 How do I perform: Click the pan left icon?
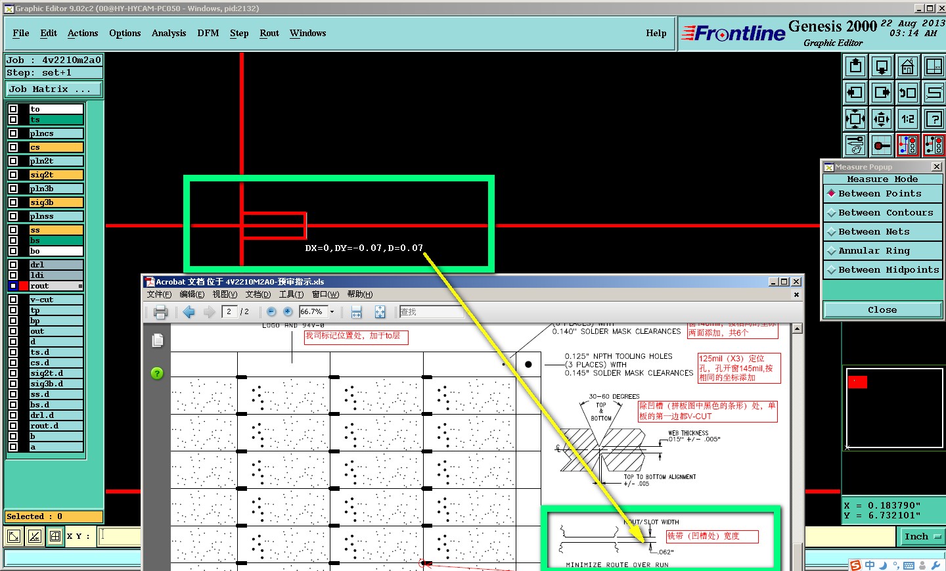click(x=855, y=93)
